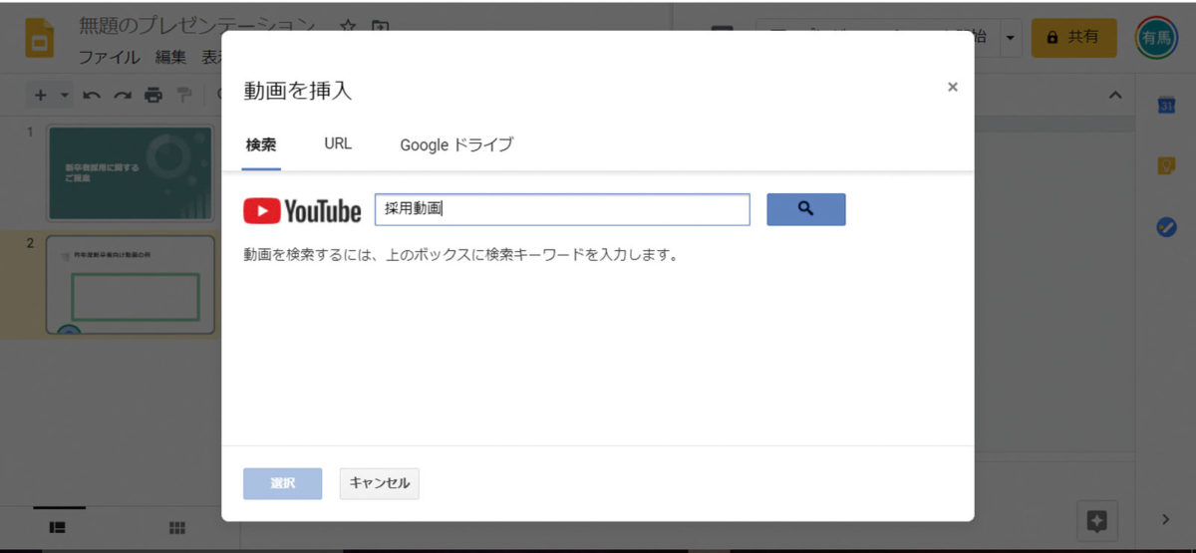Expand the new slide dropdown arrow
Screen dimensions: 1196x553
[x=65, y=96]
